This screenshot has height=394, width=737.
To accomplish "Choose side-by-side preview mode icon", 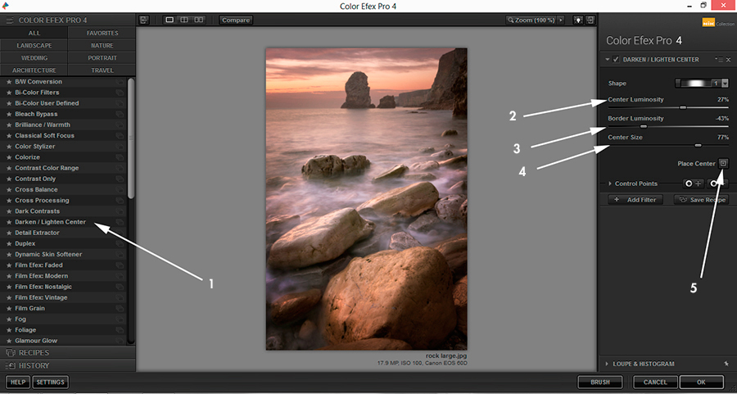I will [199, 20].
